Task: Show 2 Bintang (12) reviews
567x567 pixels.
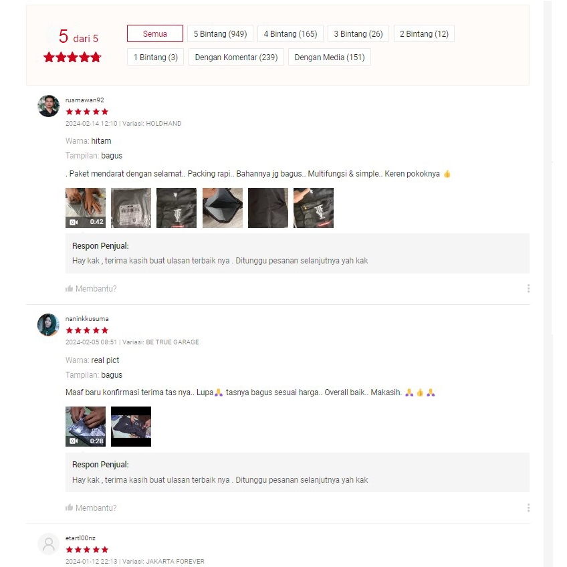Action: coord(424,33)
